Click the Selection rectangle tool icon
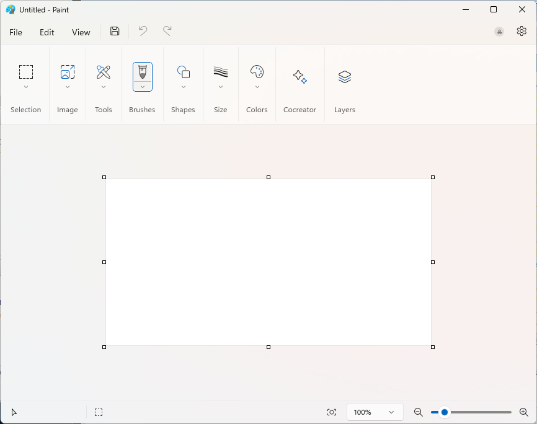 [x=26, y=72]
